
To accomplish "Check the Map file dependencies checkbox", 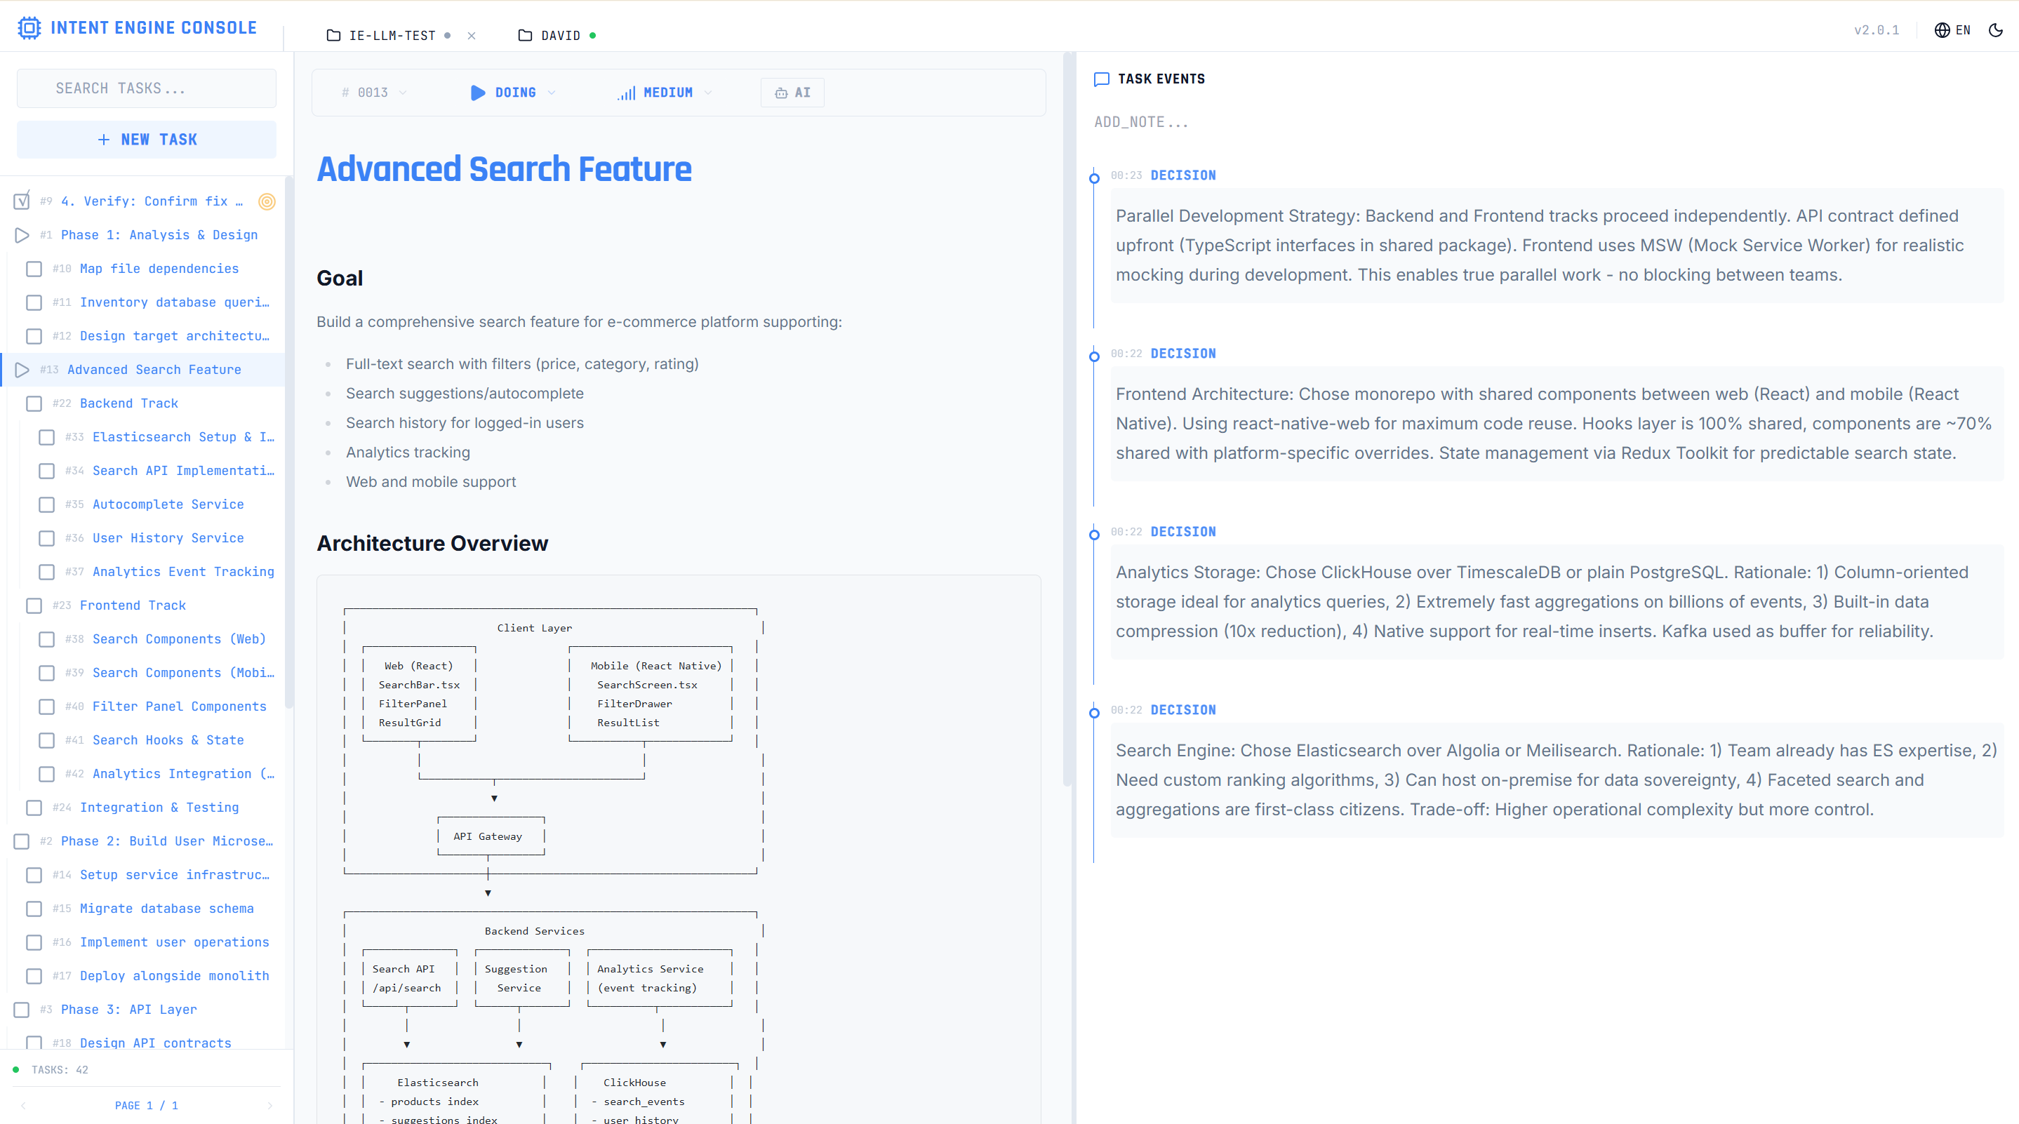I will [34, 269].
